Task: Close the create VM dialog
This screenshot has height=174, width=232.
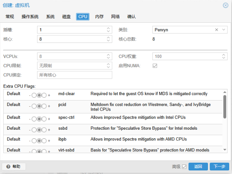Action: (226, 5)
